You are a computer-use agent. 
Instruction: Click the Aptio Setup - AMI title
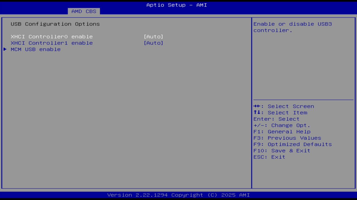[x=177, y=5]
